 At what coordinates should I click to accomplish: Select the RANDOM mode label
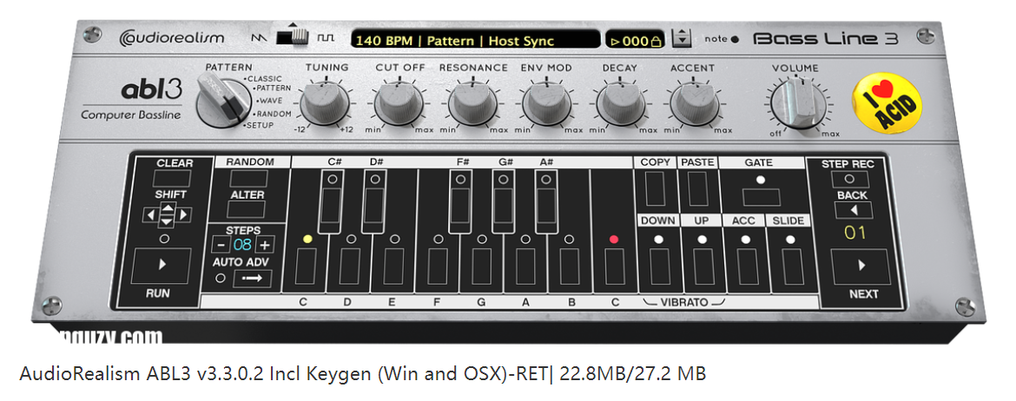pos(272,114)
